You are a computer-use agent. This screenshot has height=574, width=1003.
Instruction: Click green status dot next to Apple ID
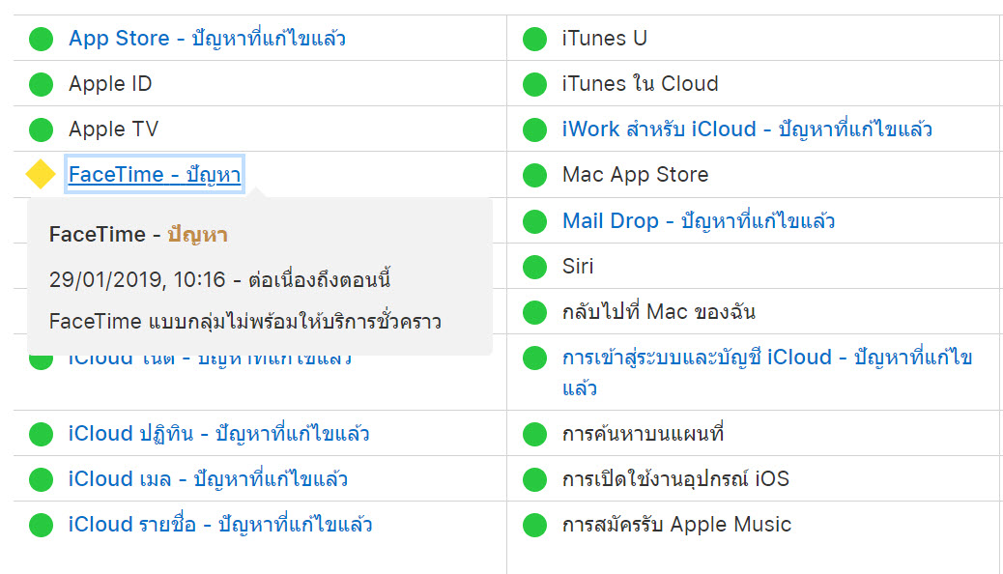click(x=41, y=84)
